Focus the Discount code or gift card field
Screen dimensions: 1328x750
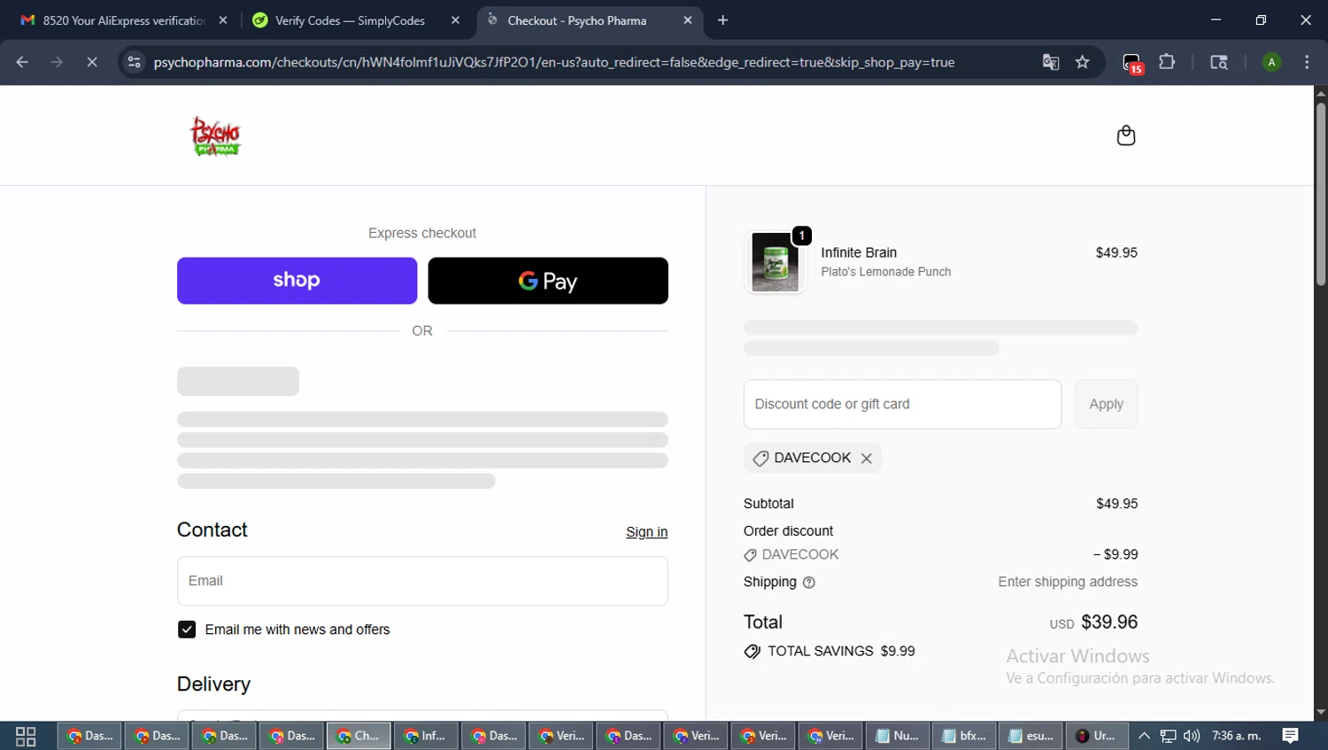(x=902, y=405)
